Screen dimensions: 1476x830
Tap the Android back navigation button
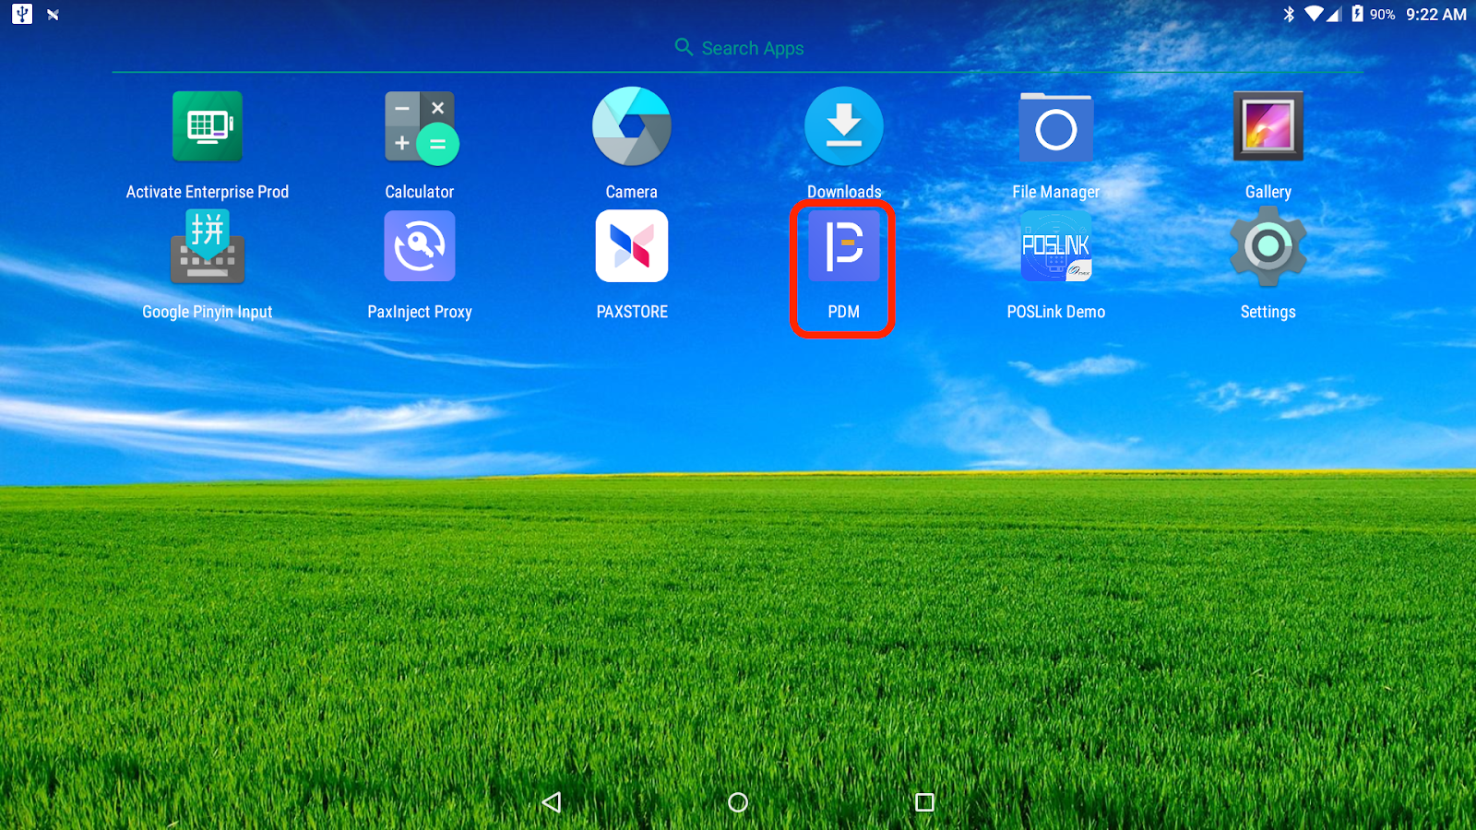click(x=552, y=802)
